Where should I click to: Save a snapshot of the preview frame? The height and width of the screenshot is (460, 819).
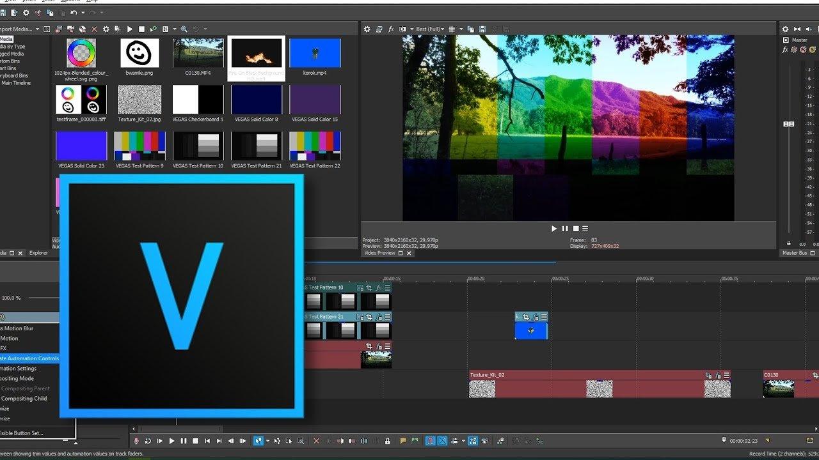point(482,29)
